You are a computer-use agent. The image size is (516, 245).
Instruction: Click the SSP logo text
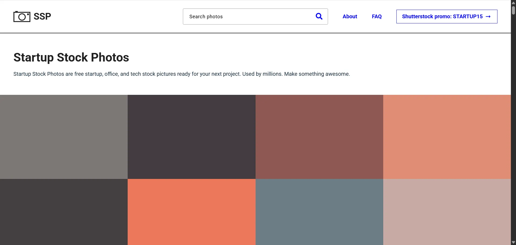coord(42,16)
